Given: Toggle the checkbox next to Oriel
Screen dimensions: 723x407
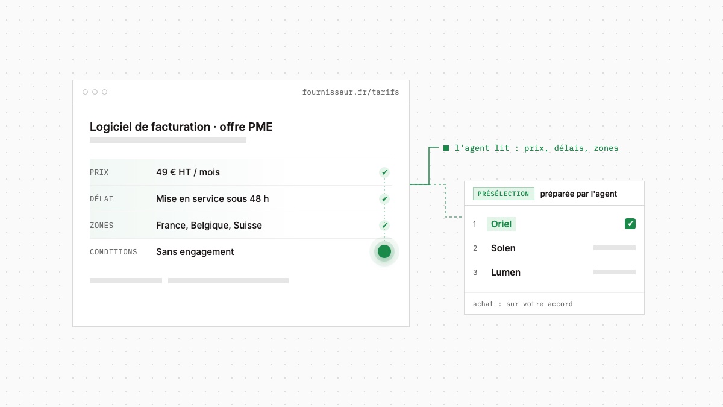Looking at the screenshot, I should pos(630,224).
